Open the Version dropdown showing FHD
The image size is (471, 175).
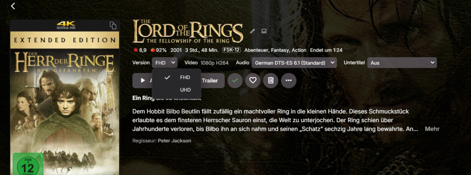pos(165,63)
